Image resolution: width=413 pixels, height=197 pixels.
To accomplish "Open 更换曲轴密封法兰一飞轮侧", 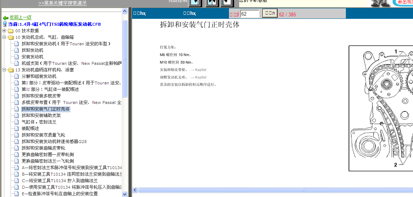I will 48,161.
